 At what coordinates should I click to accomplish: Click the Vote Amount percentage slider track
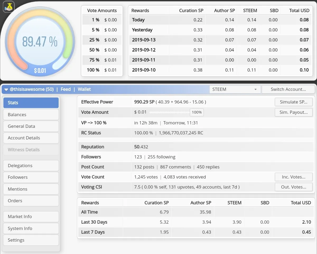coord(170,112)
